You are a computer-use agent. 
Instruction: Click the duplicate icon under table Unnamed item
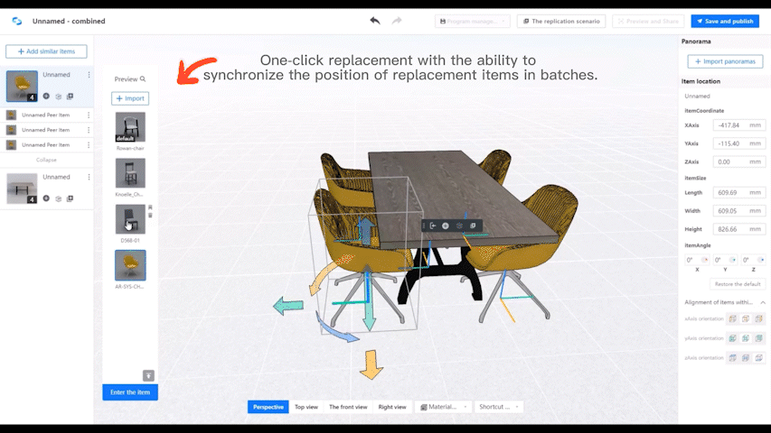pos(70,198)
